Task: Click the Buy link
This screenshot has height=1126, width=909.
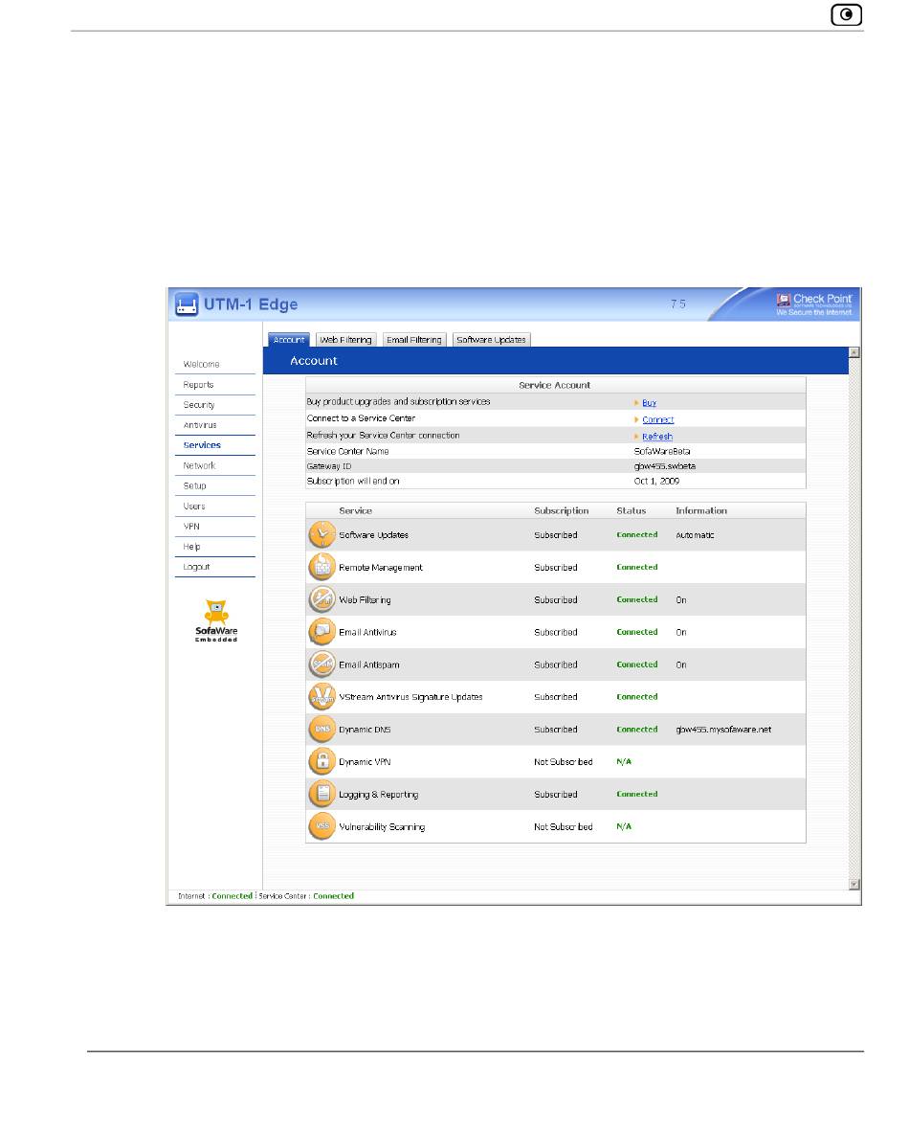Action: [x=649, y=403]
